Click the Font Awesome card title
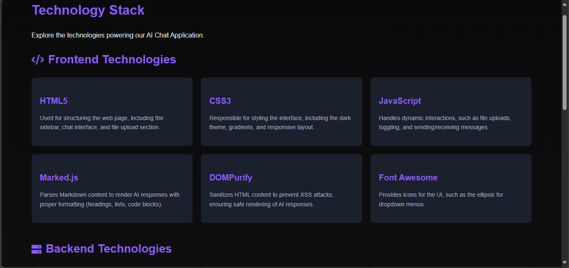 408,178
